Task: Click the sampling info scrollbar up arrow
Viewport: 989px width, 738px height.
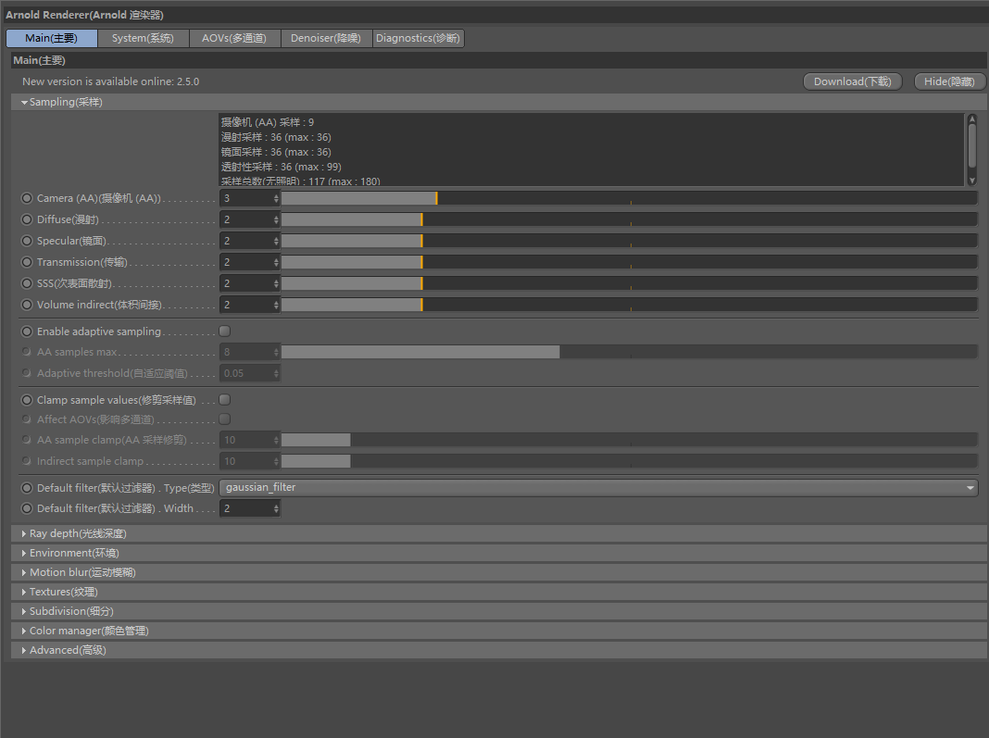Action: pyautogui.click(x=972, y=119)
